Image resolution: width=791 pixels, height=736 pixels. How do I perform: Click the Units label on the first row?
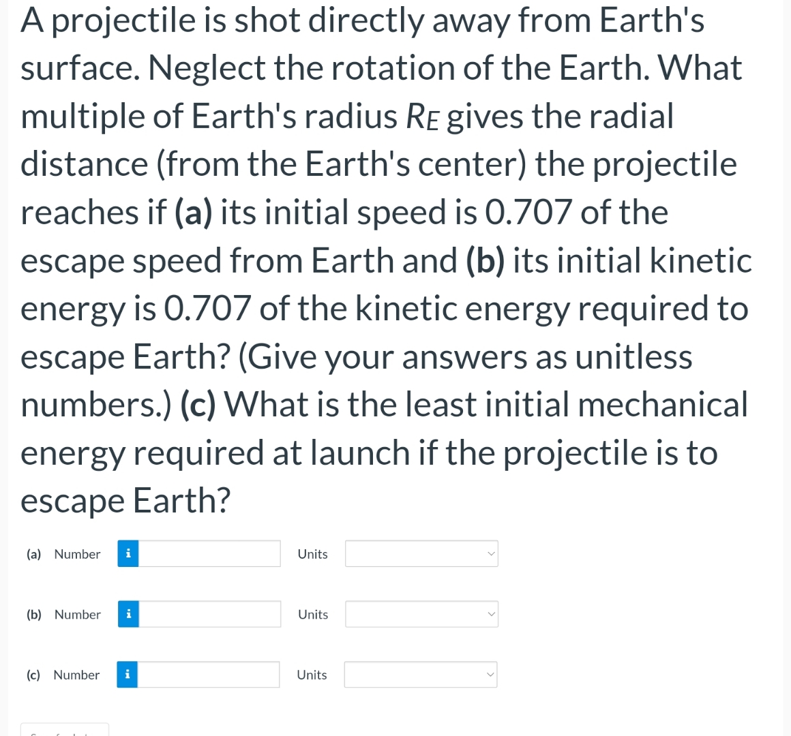click(x=312, y=553)
